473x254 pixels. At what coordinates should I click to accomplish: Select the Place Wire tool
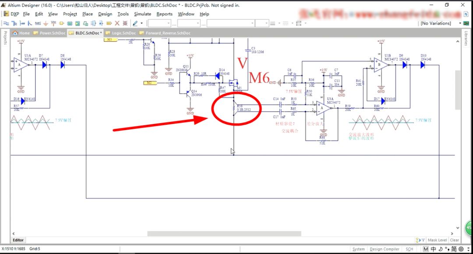(x=6, y=23)
